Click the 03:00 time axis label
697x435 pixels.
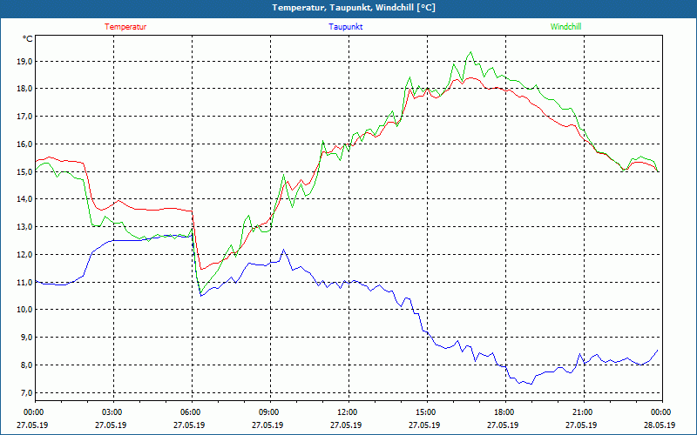pos(112,412)
